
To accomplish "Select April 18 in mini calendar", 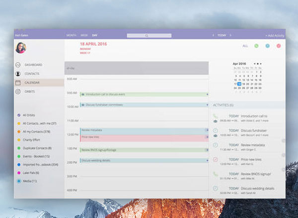I will tap(239, 84).
